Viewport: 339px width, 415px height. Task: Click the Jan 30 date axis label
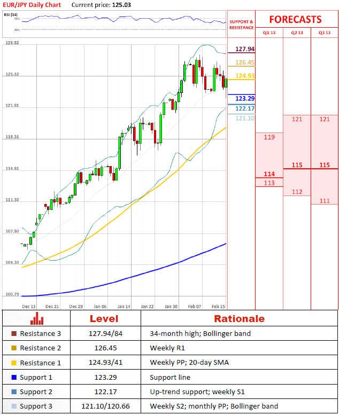click(171, 307)
